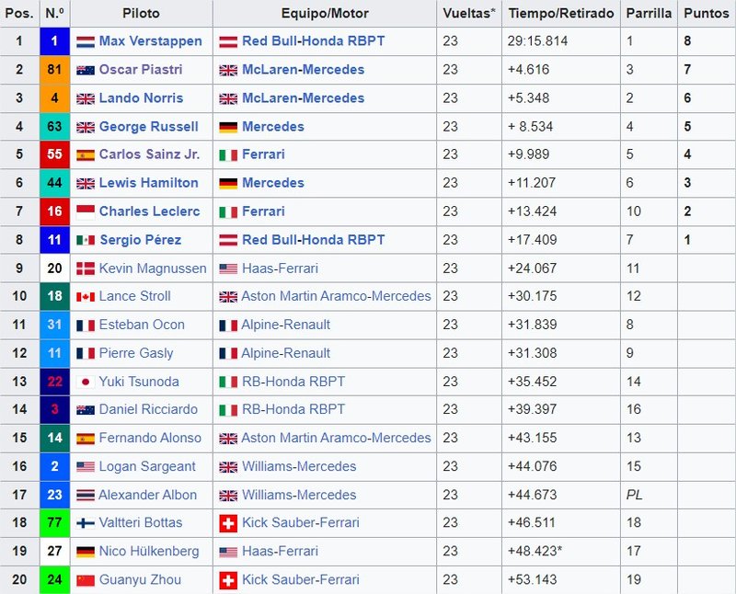
Task: Click the UK flag in Lance Stroll's Aston Martin cell
Action: click(228, 297)
